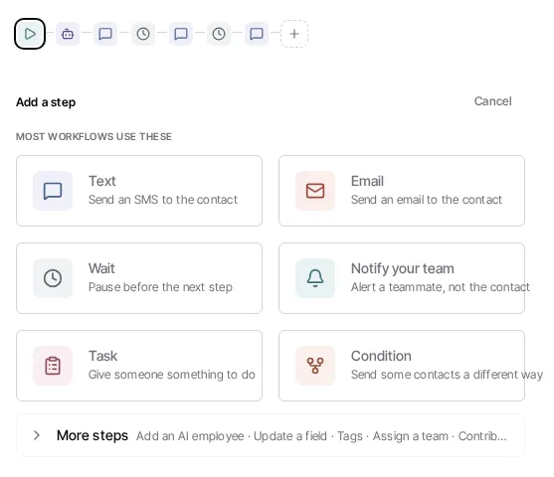
Task: Click the Notify bell icon
Action: pyautogui.click(x=315, y=278)
